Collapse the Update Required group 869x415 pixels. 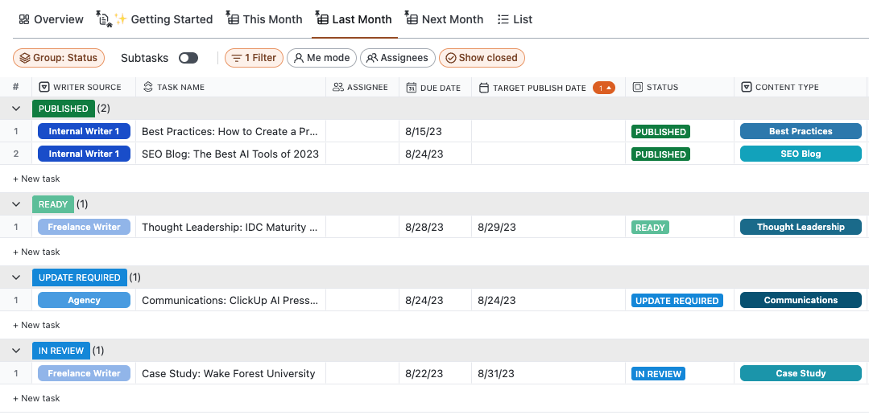[16, 277]
